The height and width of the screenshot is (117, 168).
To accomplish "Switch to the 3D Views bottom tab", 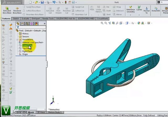I will point(41,112).
